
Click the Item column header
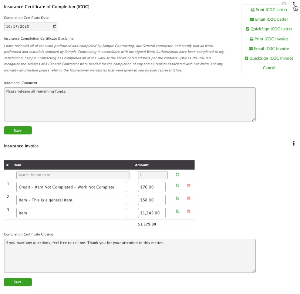(x=17, y=165)
